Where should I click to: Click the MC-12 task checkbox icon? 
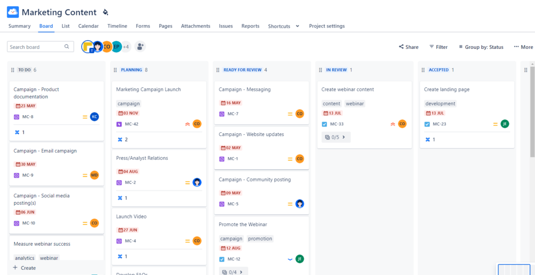[x=222, y=259]
